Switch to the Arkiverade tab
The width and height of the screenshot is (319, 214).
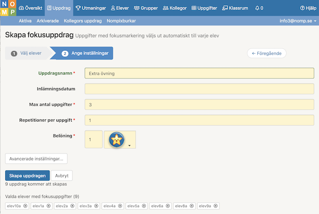pos(48,21)
